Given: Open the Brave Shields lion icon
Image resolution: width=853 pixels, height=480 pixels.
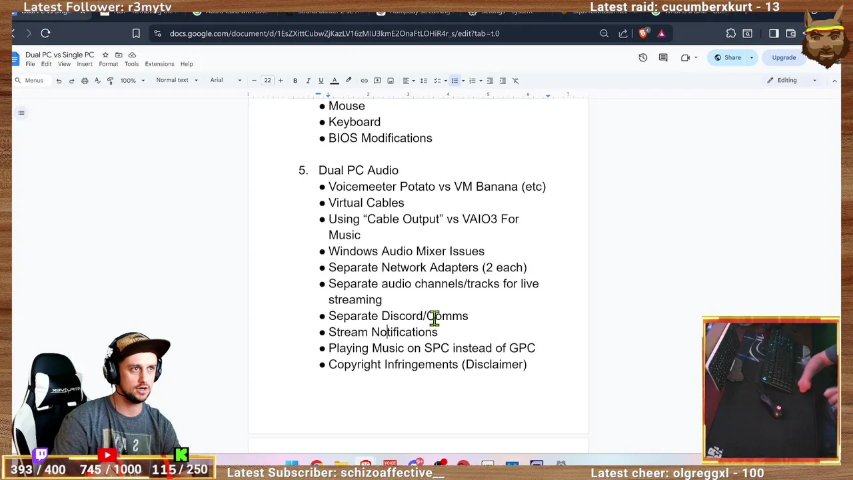Looking at the screenshot, I should coord(643,33).
